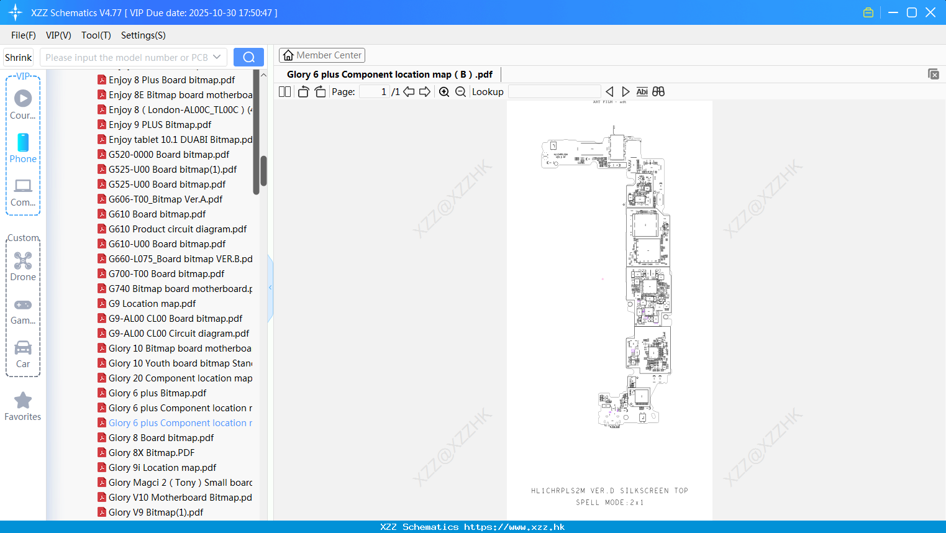Open G9 Location map.pdf
946x533 pixels.
pyautogui.click(x=152, y=303)
